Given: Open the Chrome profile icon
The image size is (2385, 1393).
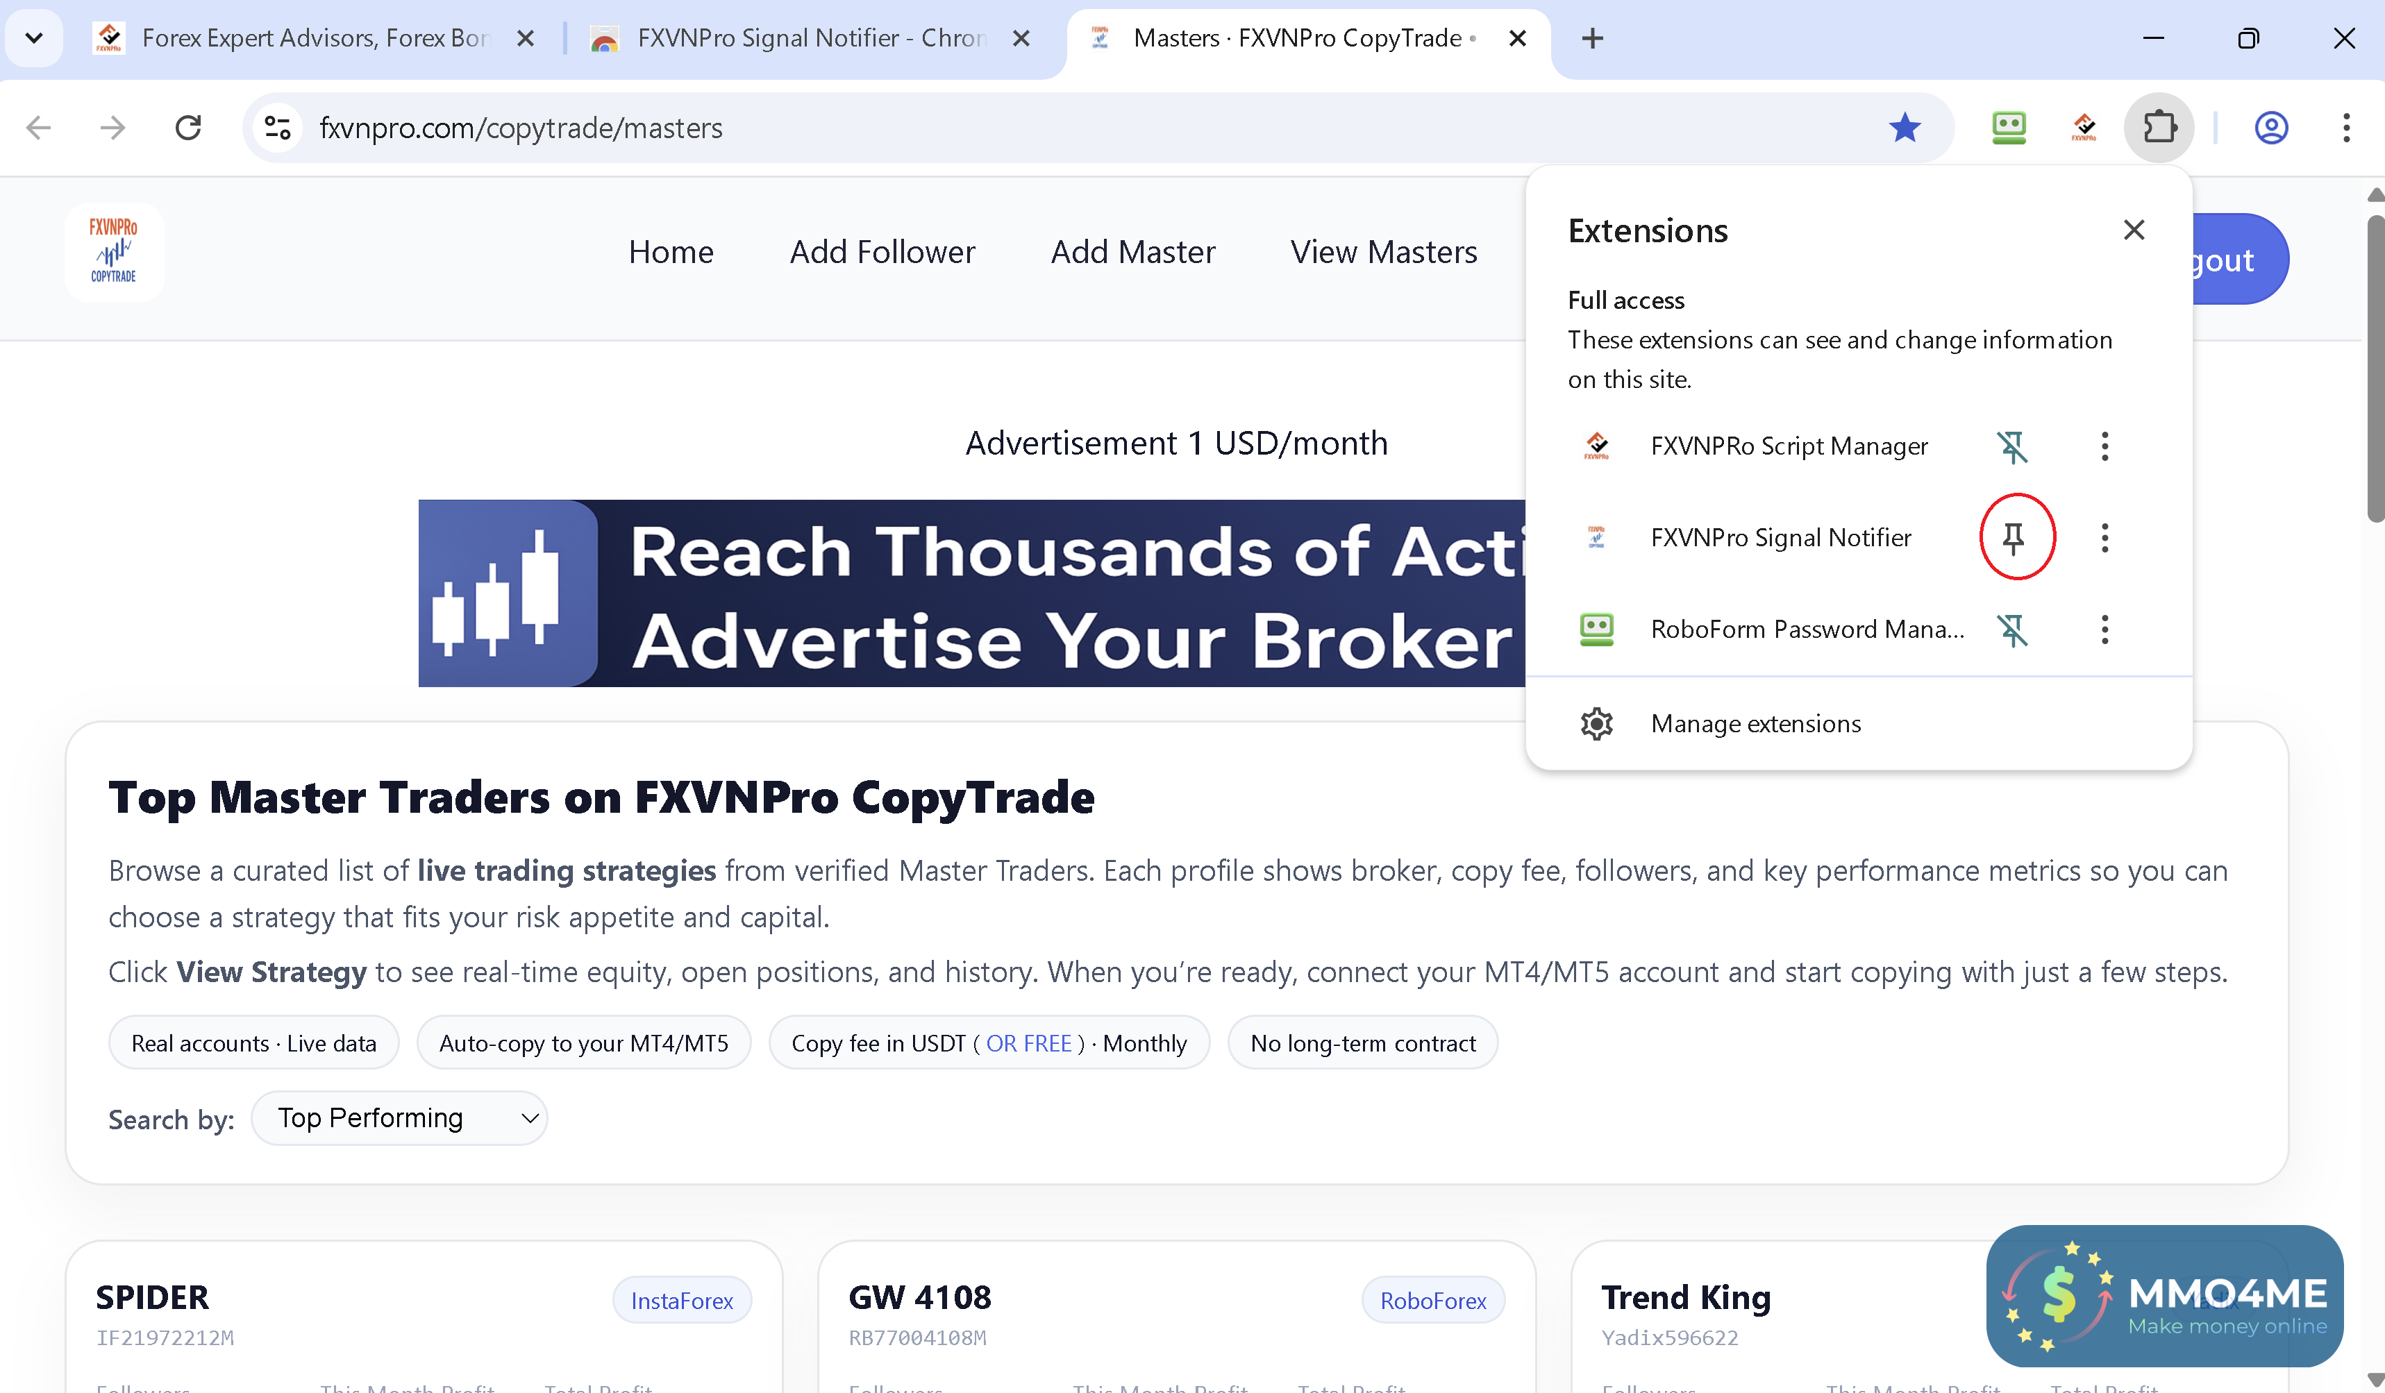Looking at the screenshot, I should (x=2270, y=128).
